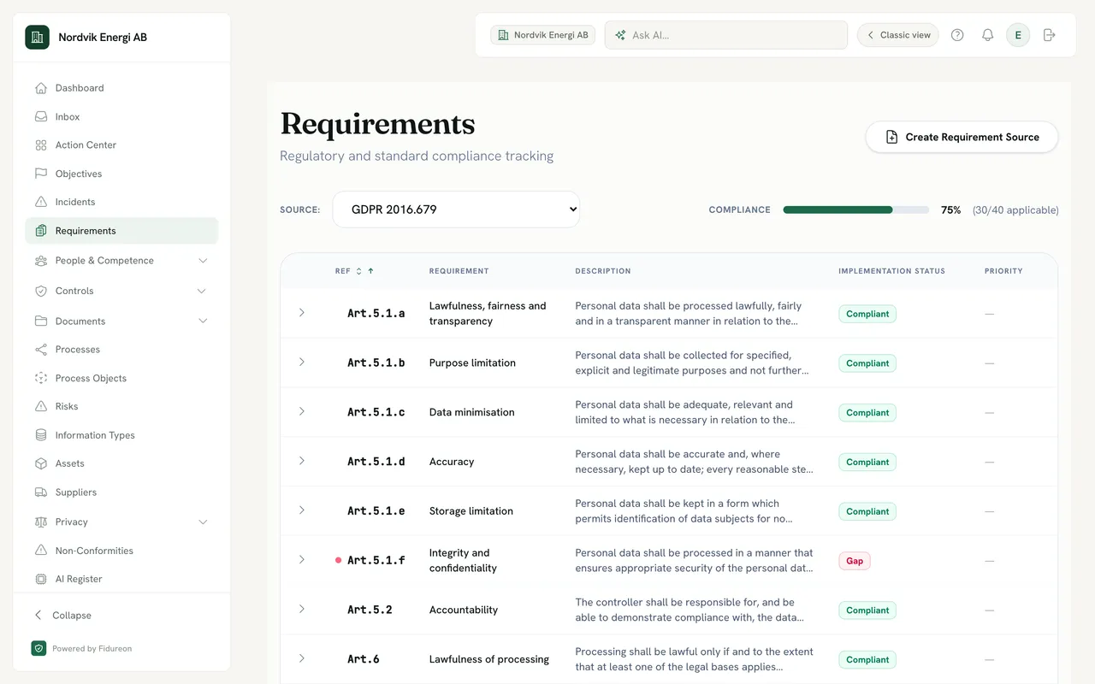Click the Nordvik Energi AB logo icon
The height and width of the screenshot is (684, 1095).
(x=37, y=38)
